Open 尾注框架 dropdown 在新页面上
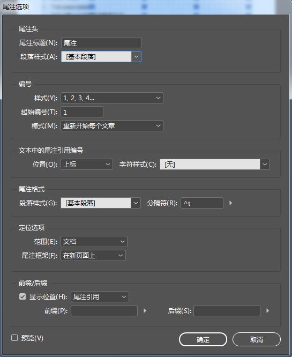 [93, 256]
